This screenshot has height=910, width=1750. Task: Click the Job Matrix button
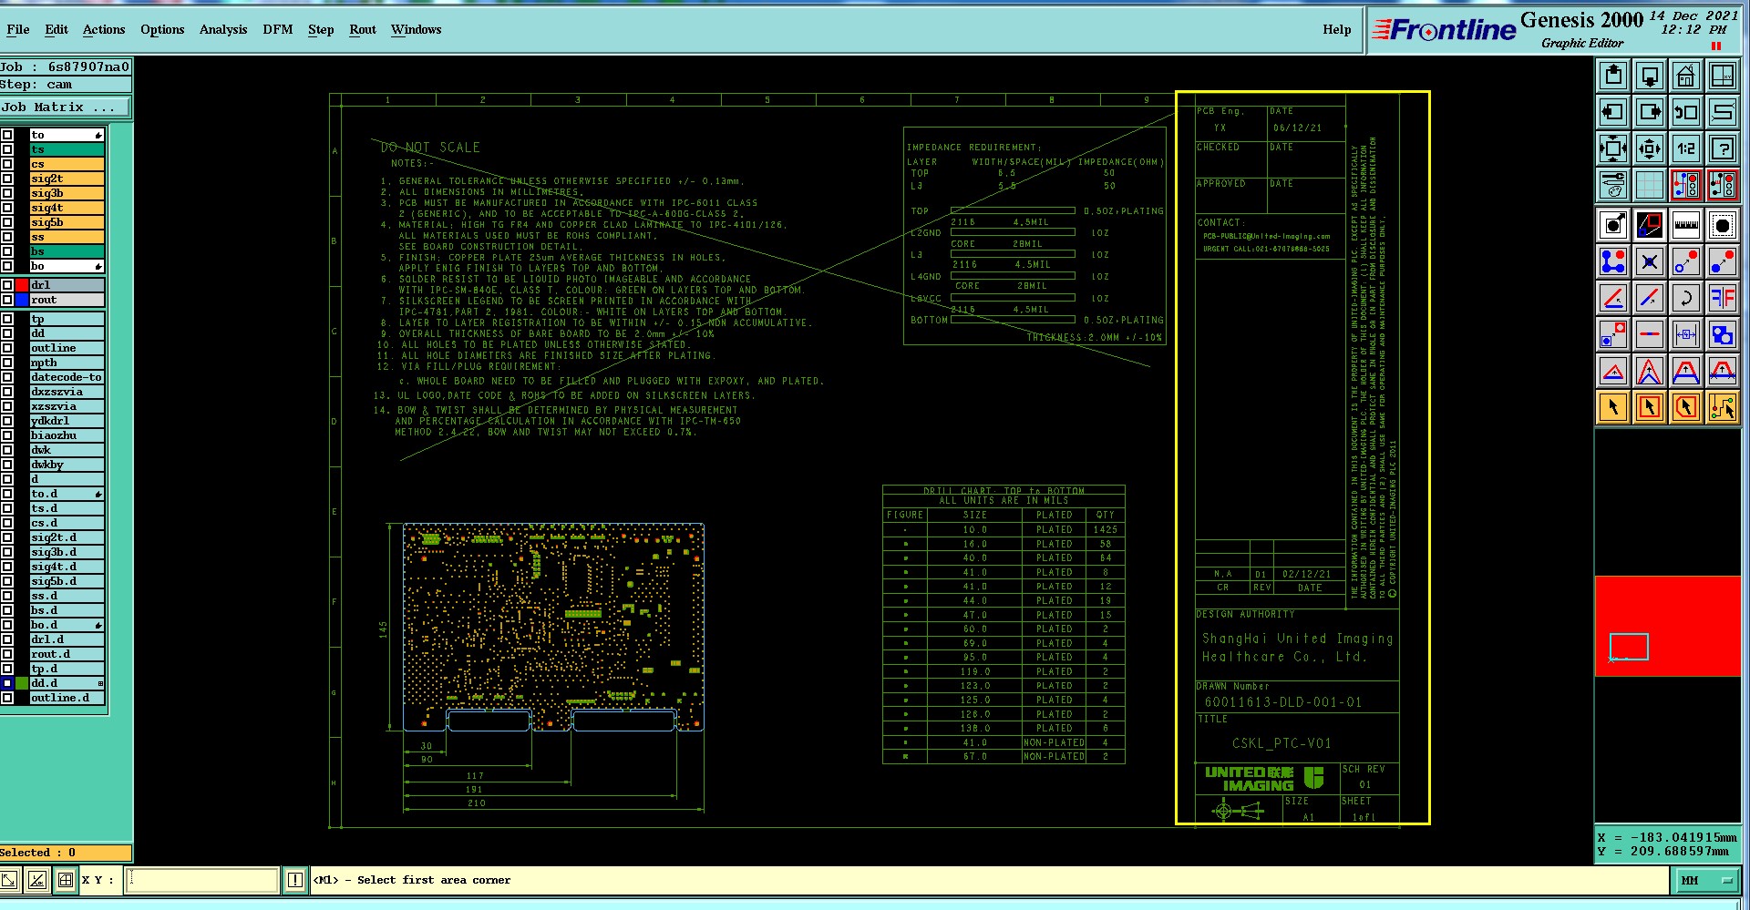[64, 107]
